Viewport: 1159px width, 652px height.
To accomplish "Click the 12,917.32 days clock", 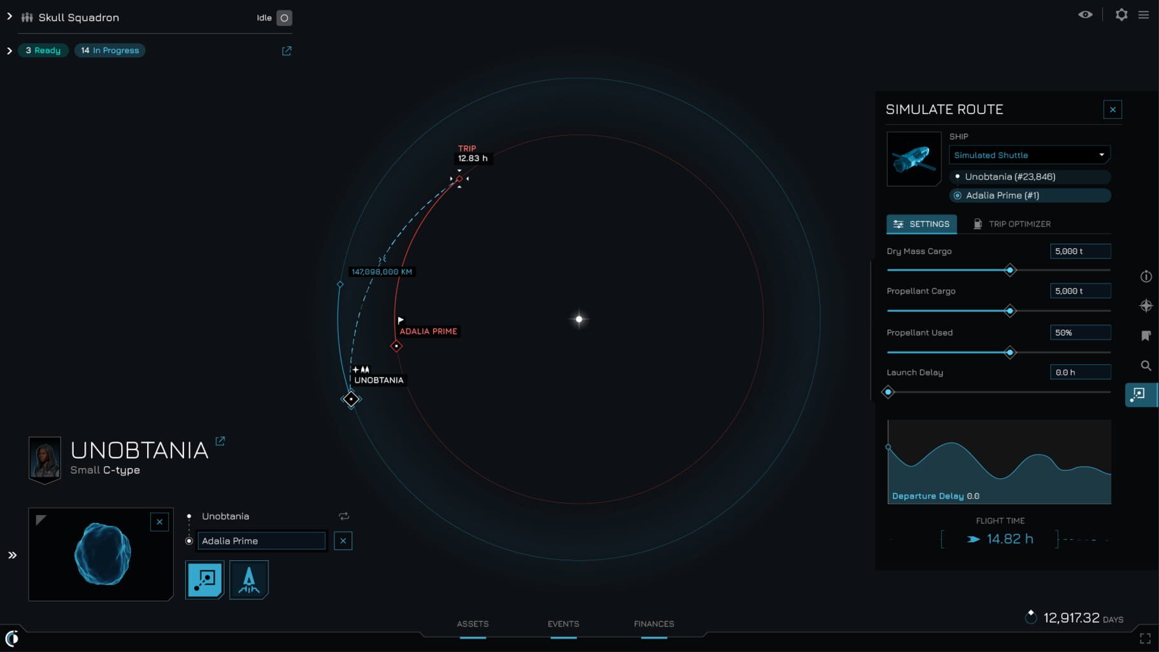I will (1074, 618).
